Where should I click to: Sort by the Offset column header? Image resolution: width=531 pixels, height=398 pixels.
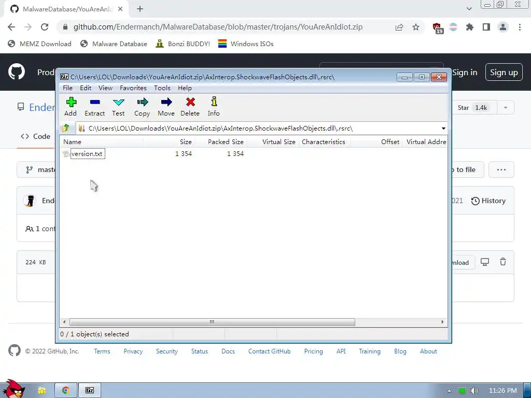376,142
